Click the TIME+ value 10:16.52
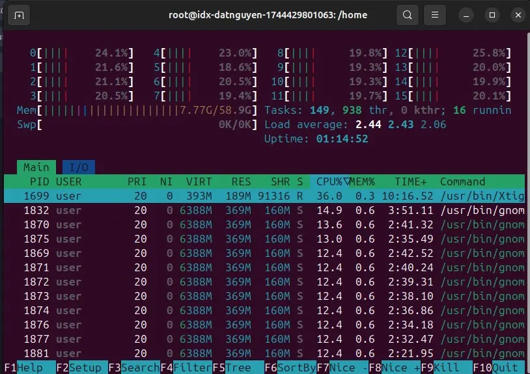530x374 pixels. pyautogui.click(x=408, y=196)
